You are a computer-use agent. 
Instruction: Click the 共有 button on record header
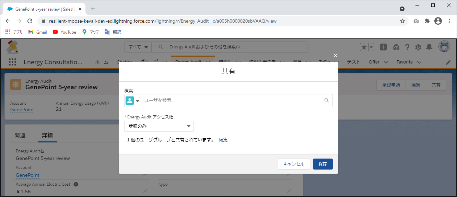436,85
